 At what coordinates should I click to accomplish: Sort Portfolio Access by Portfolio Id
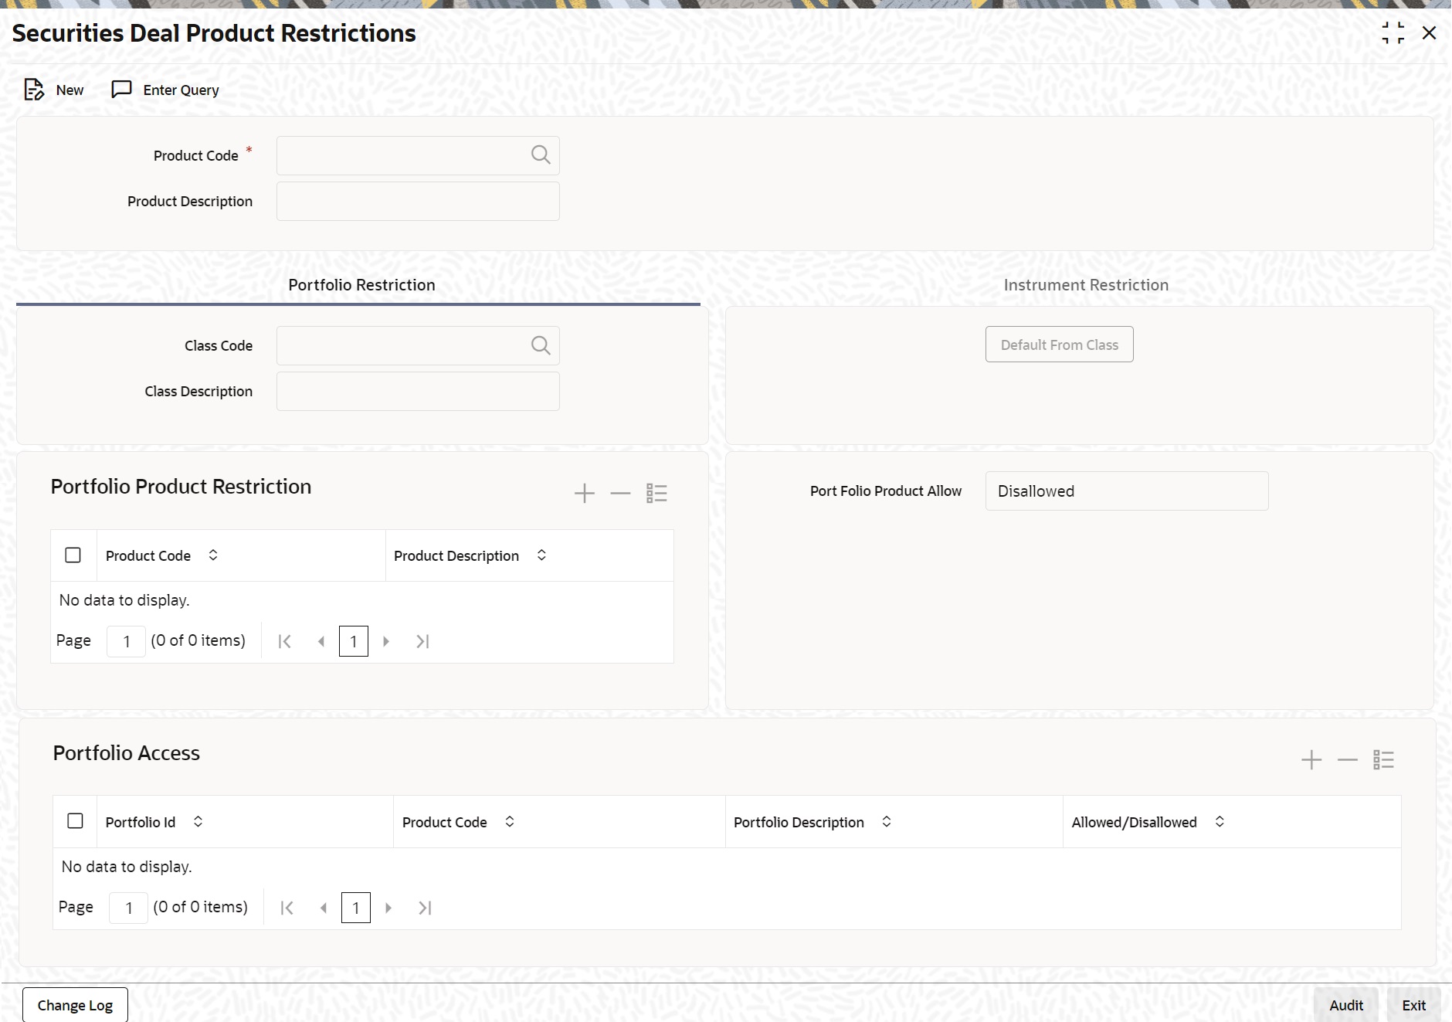coord(198,822)
